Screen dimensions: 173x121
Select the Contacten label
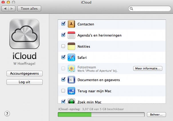tap(86, 24)
